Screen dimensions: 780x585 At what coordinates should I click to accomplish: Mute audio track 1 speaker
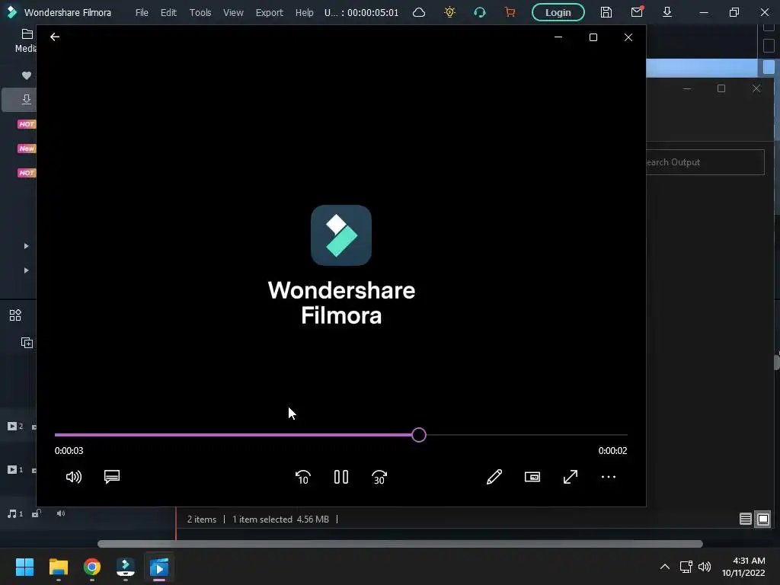[61, 513]
